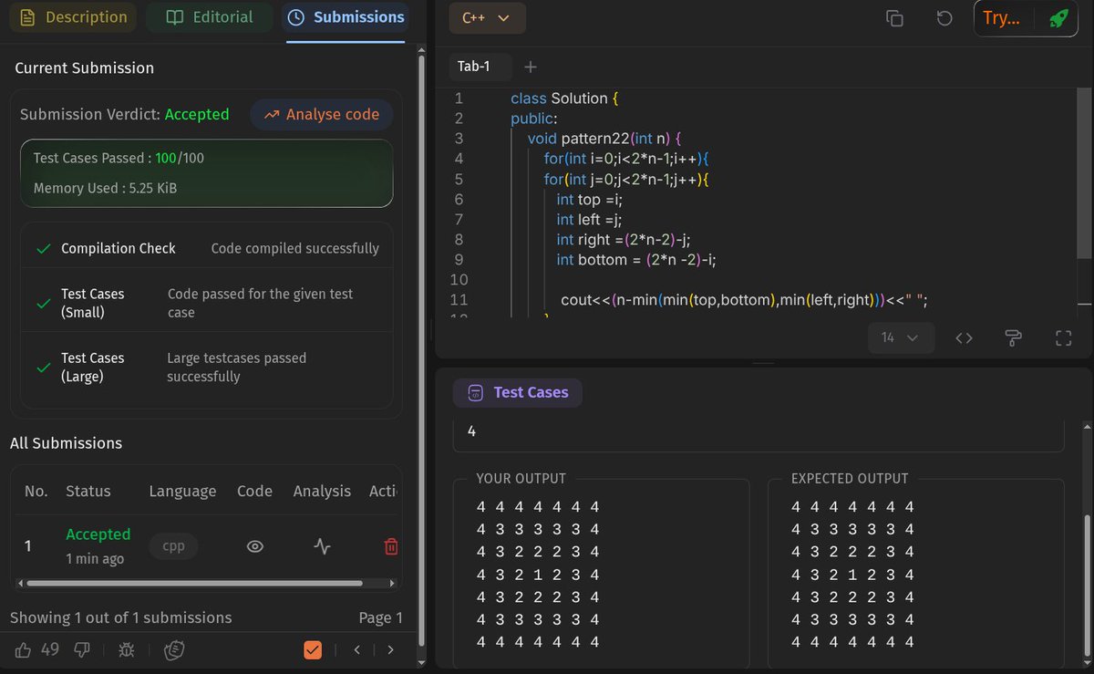This screenshot has width=1094, height=674.
Task: Click the code brackets icon in editor footer
Action: coord(965,338)
